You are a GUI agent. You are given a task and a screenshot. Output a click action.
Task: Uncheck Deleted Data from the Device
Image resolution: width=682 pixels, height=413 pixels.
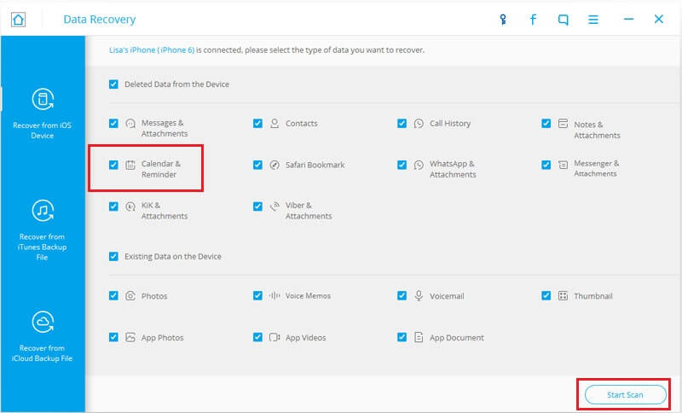point(113,84)
